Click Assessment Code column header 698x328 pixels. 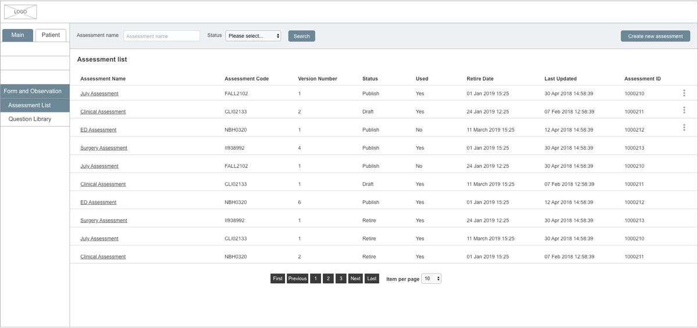(x=247, y=79)
